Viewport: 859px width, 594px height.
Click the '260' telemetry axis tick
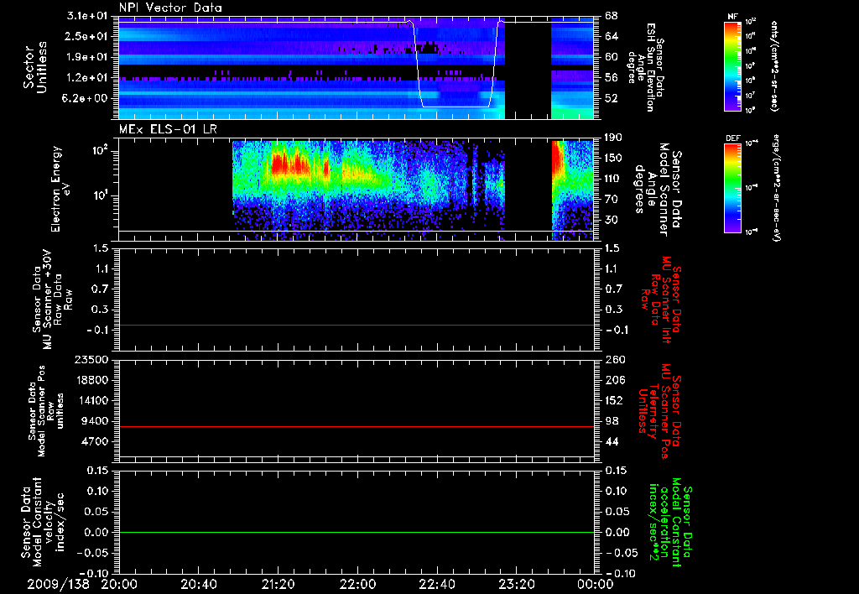point(613,360)
